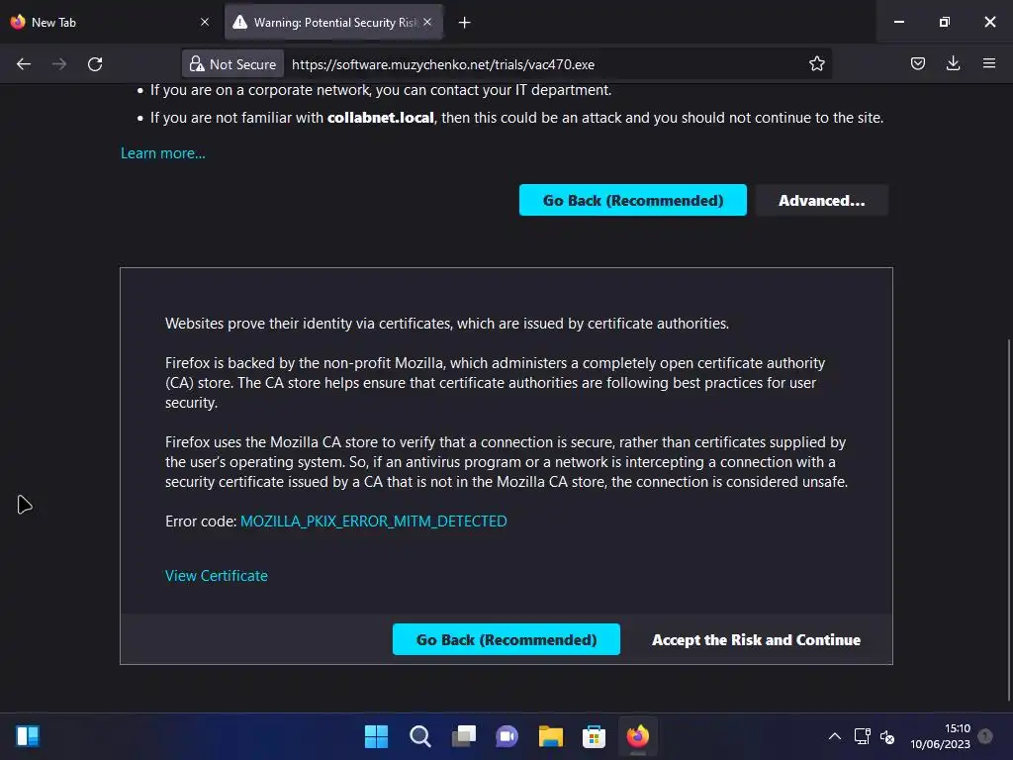Collapse details with the Advanced... button
Viewport: 1013px width, 760px height.
(821, 200)
